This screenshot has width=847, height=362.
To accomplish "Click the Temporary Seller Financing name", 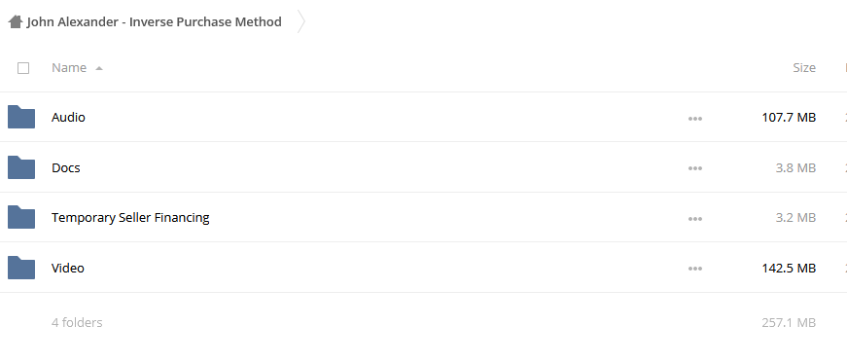I will click(130, 218).
